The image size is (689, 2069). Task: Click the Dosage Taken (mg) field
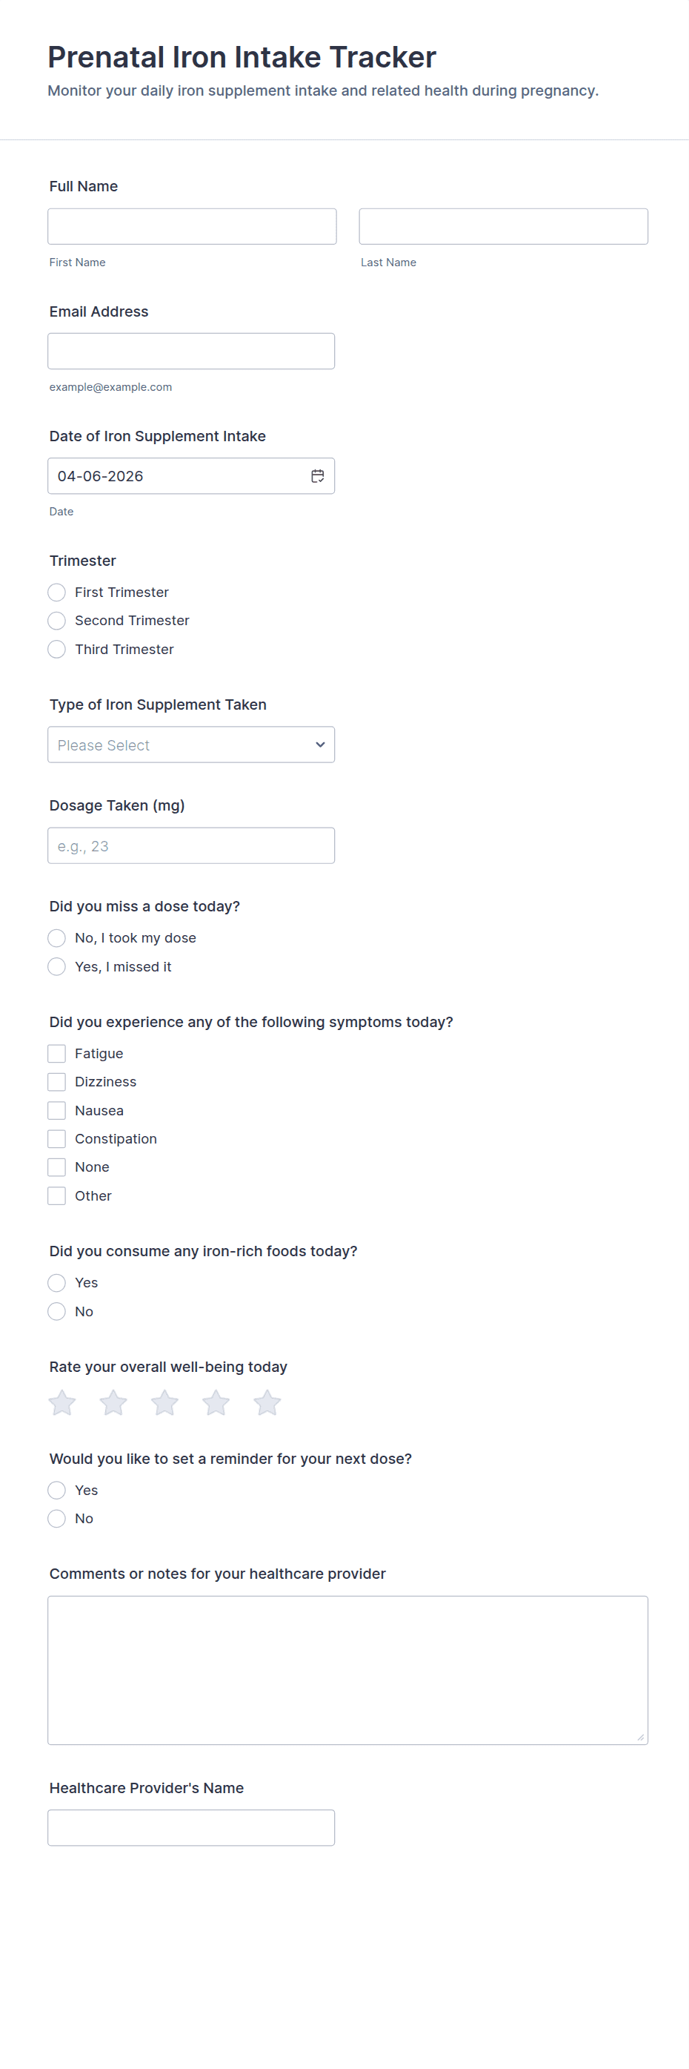(191, 845)
